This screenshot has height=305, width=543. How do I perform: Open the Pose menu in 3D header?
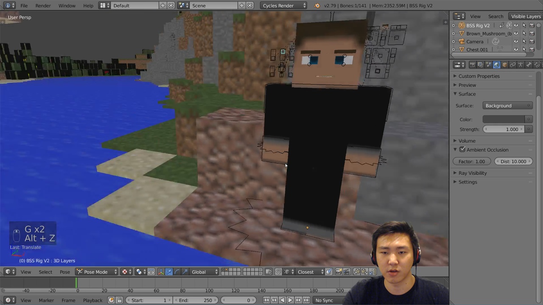pyautogui.click(x=65, y=272)
